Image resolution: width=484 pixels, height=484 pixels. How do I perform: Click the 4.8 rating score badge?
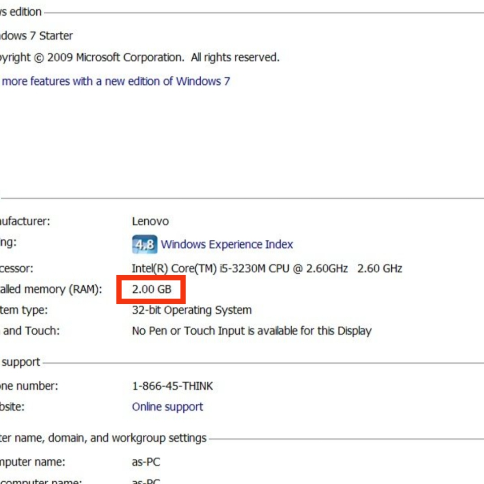click(x=144, y=244)
